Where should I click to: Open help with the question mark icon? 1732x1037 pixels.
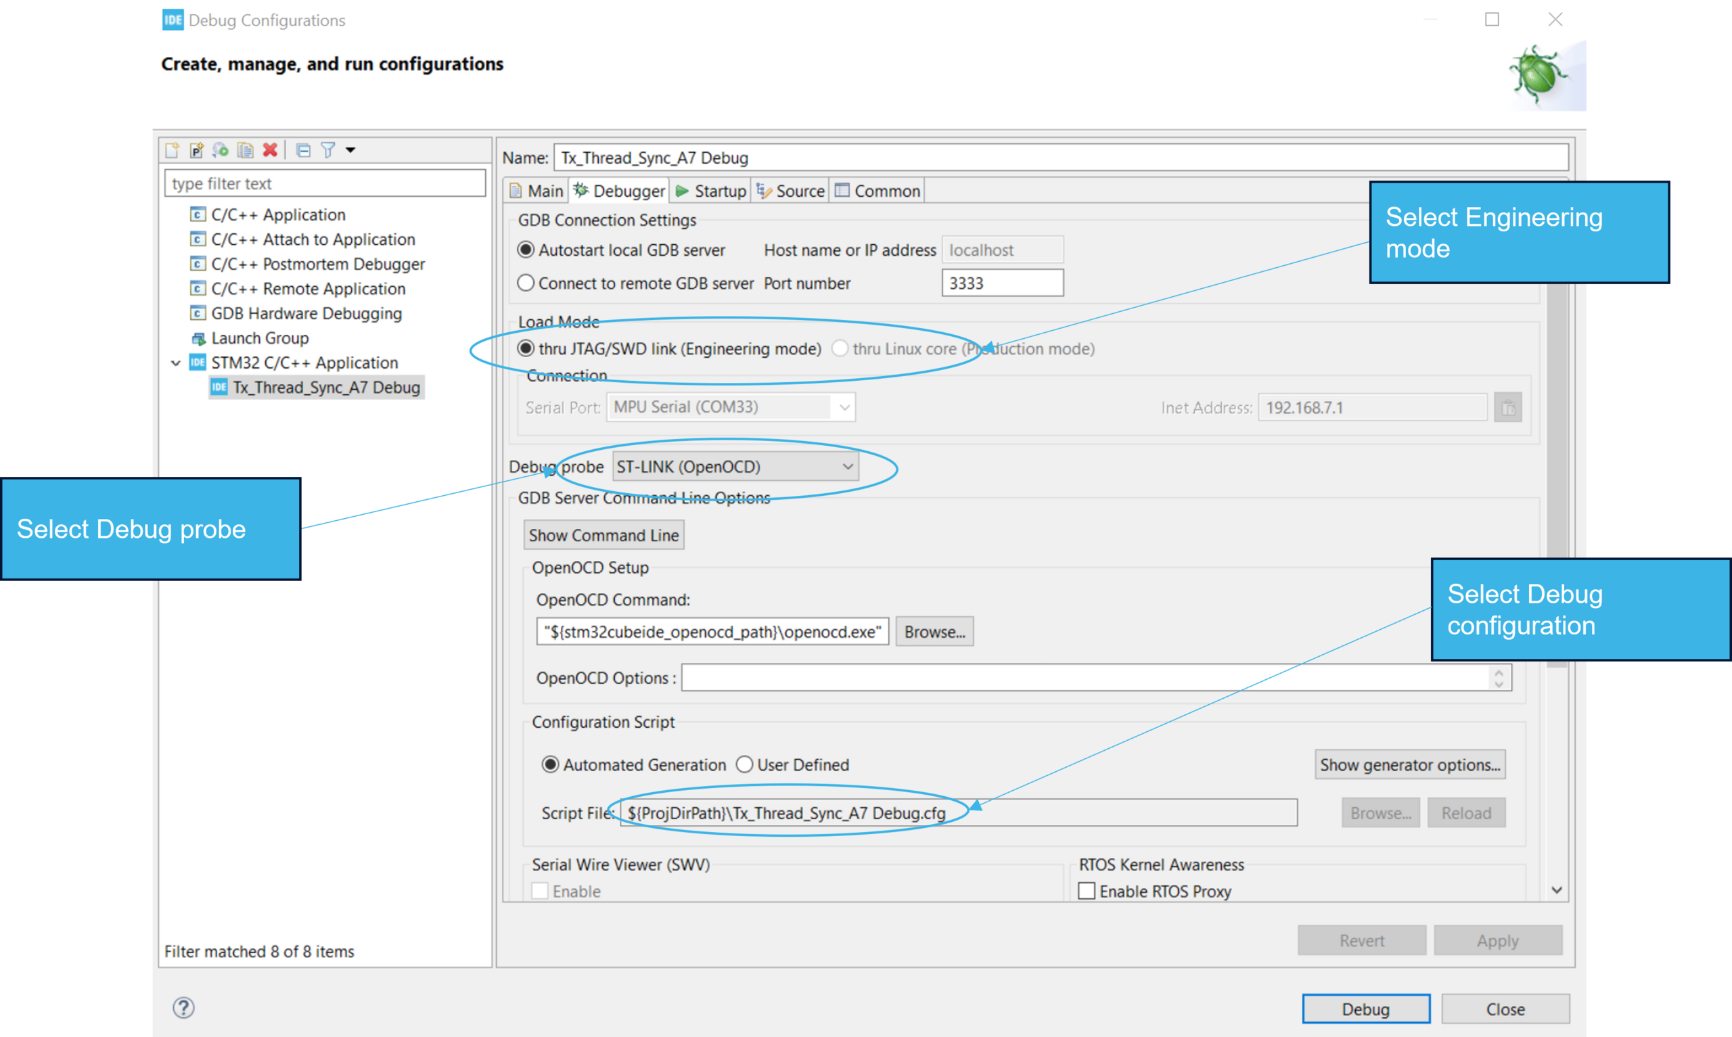(183, 1007)
